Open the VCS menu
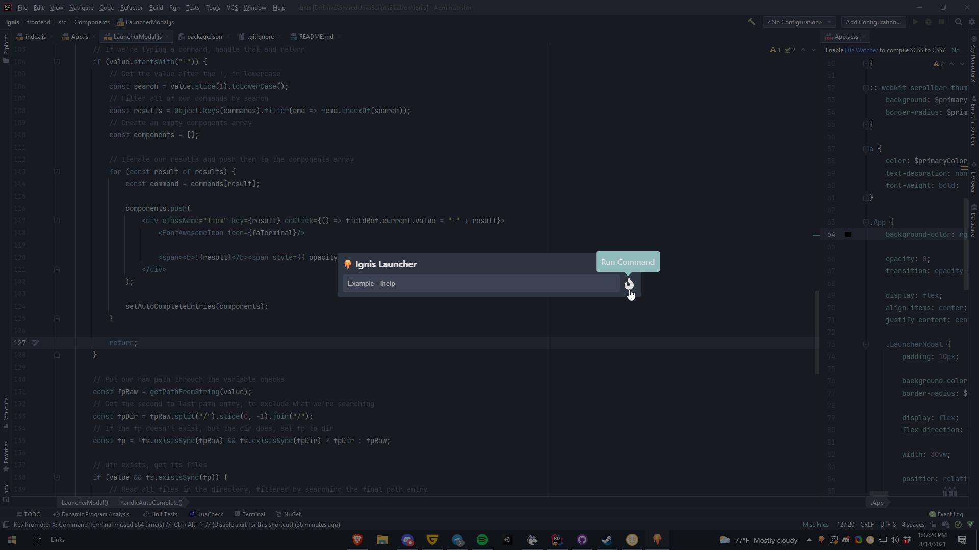The image size is (979, 550). click(x=232, y=8)
